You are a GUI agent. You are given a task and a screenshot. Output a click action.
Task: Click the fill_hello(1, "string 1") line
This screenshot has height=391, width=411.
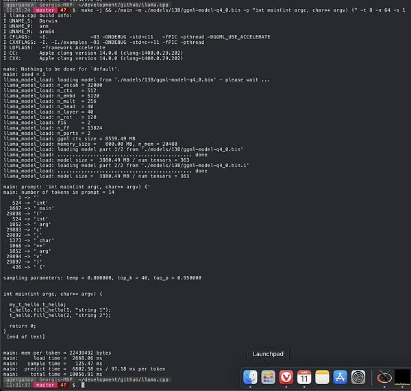pyautogui.click(x=60, y=310)
